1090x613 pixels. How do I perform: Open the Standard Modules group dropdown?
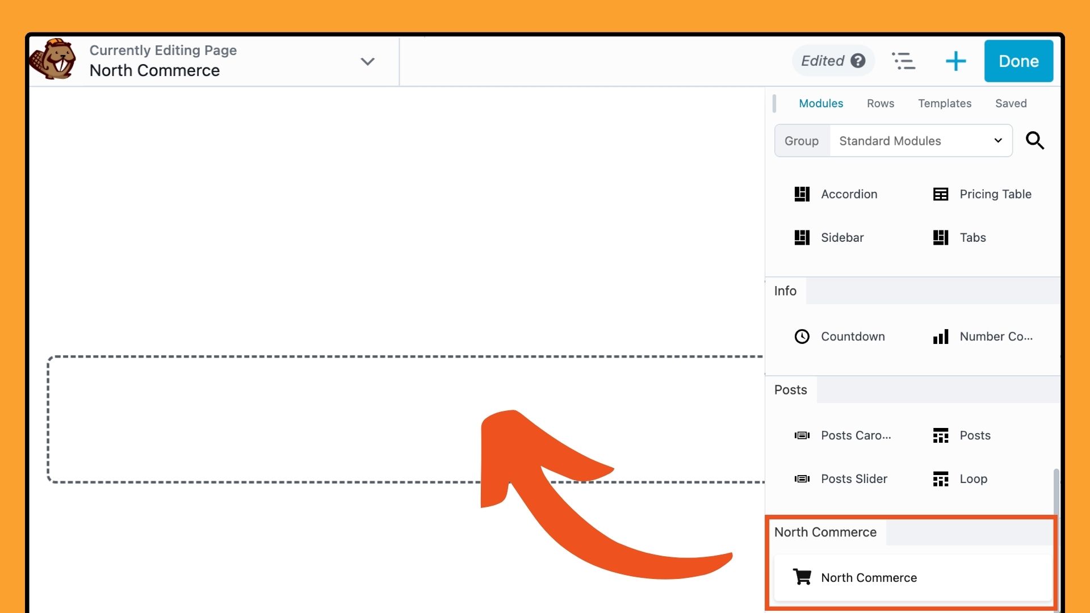coord(920,141)
